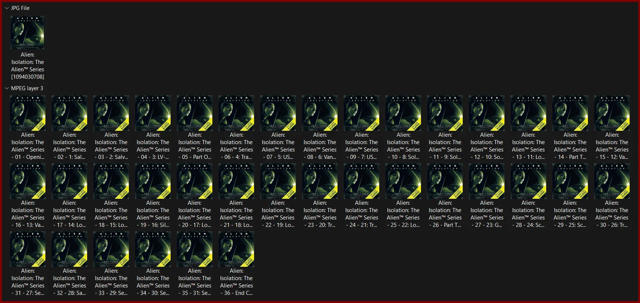Select track 16 - 13: Va... thumbnail

click(28, 181)
